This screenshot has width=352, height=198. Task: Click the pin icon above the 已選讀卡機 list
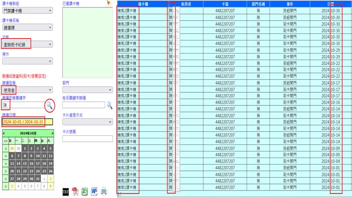tap(109, 3)
